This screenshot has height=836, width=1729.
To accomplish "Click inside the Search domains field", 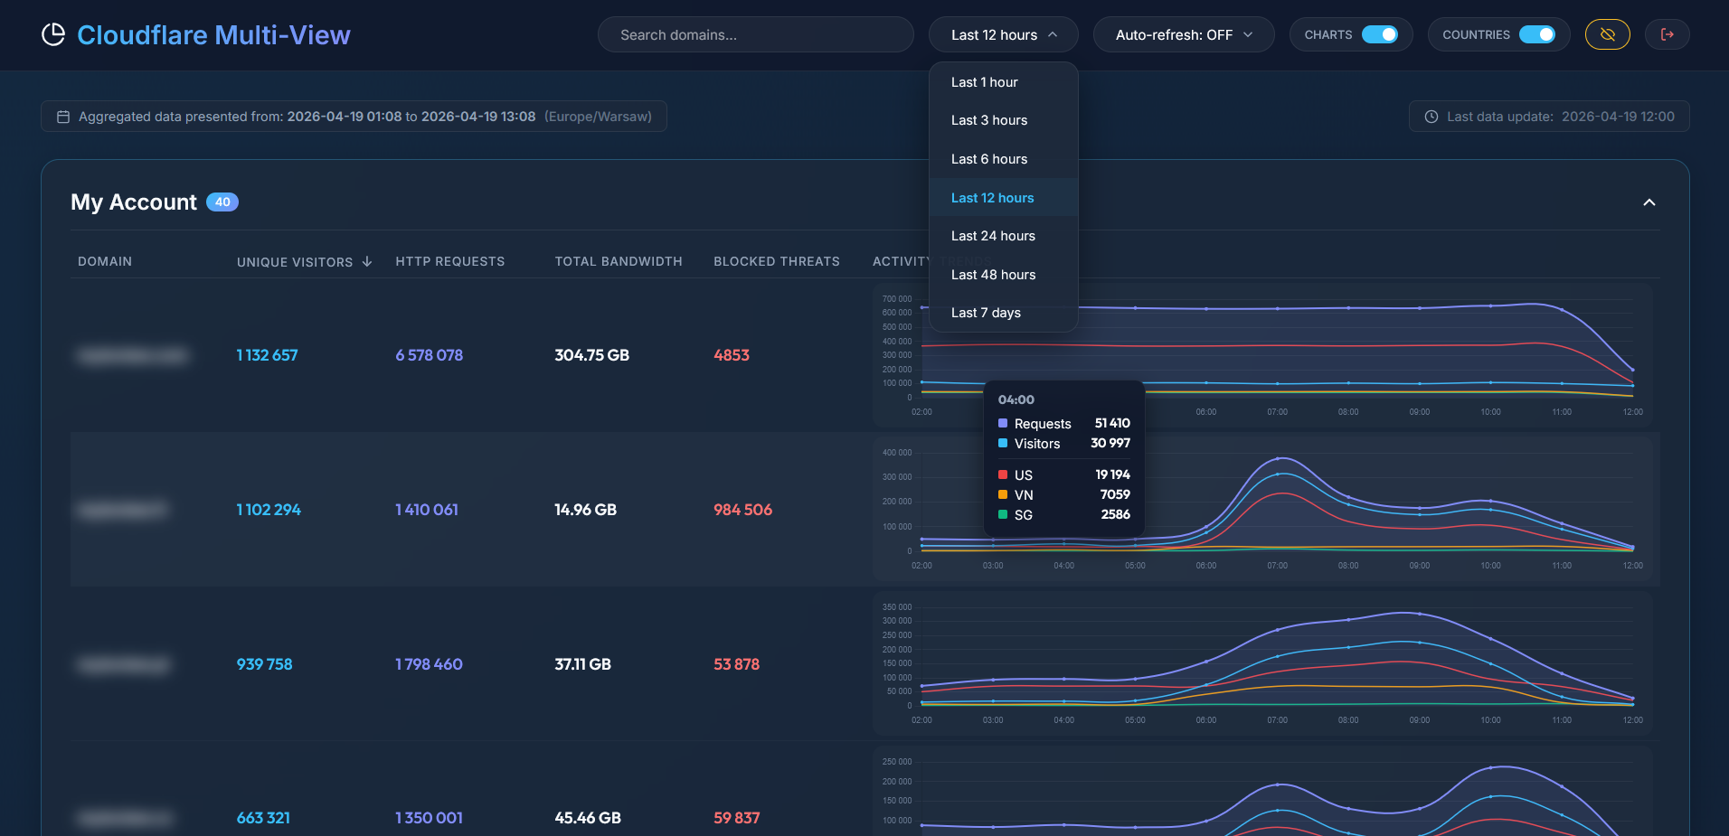I will [755, 34].
